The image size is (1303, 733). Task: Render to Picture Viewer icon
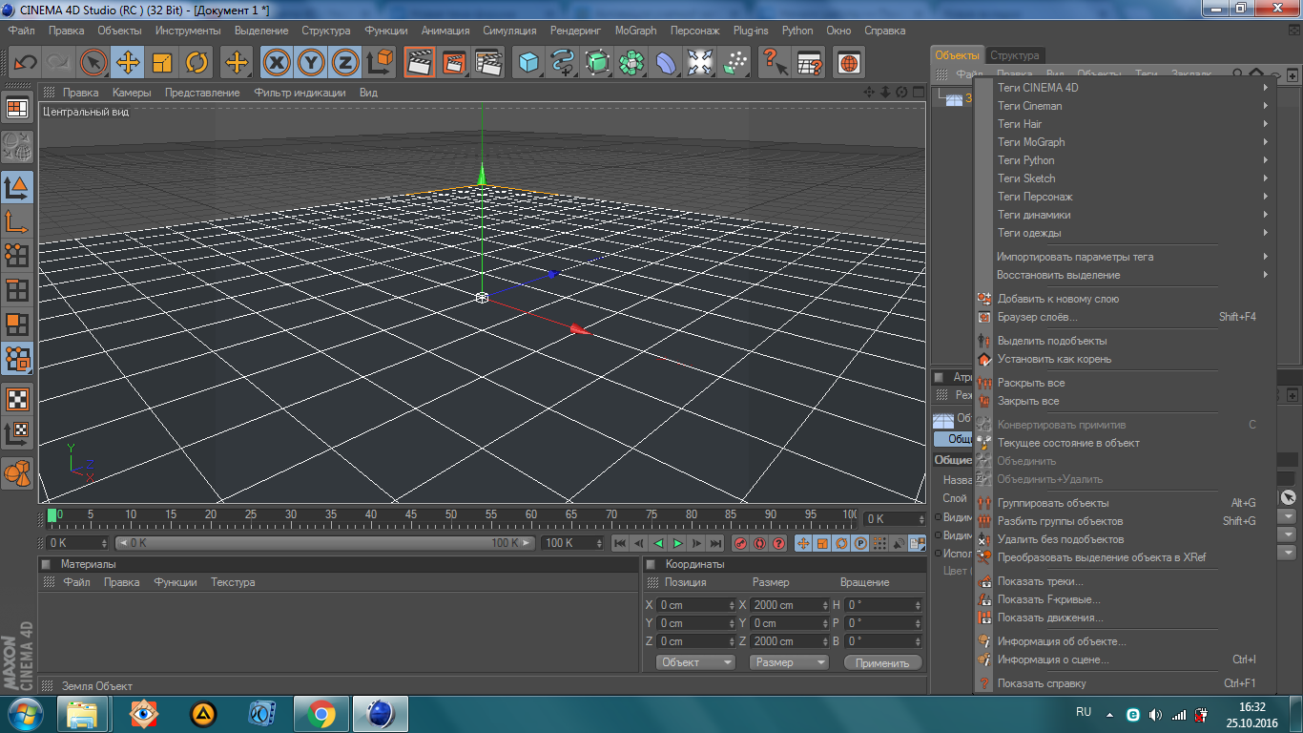(454, 63)
